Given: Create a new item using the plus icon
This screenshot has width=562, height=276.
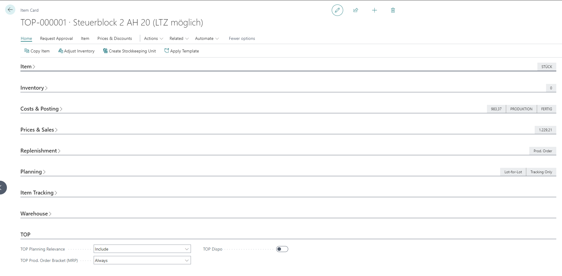Looking at the screenshot, I should coord(374,10).
